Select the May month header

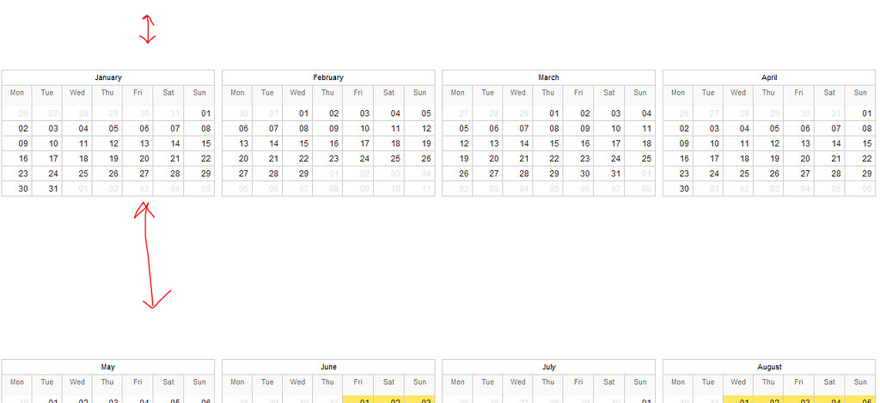tap(107, 367)
